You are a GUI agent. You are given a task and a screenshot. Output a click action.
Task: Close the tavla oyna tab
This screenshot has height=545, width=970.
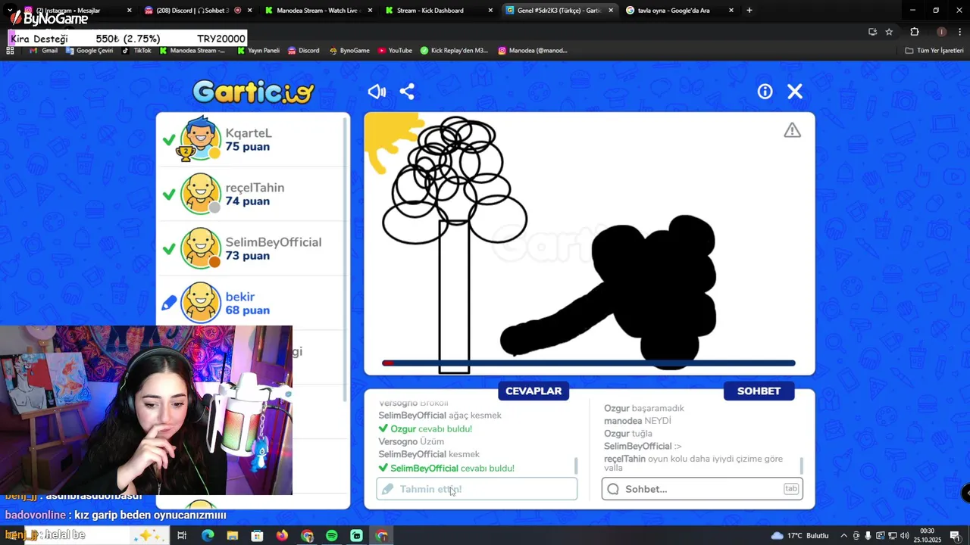[731, 11]
